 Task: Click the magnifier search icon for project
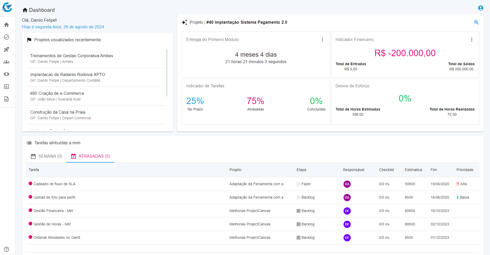tap(476, 22)
